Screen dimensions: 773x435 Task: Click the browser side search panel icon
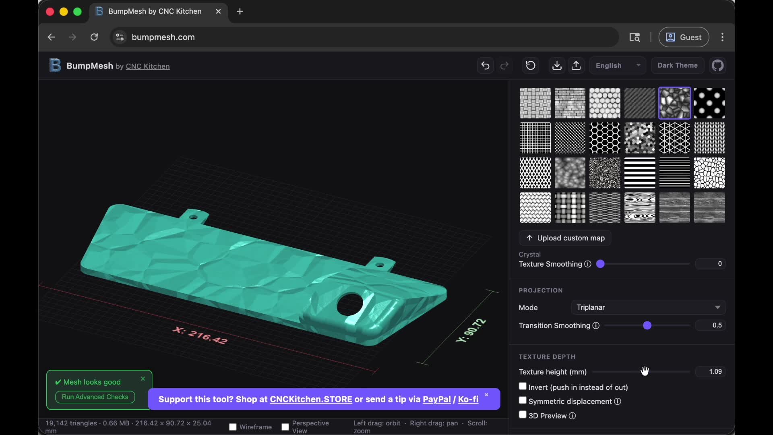tap(635, 37)
